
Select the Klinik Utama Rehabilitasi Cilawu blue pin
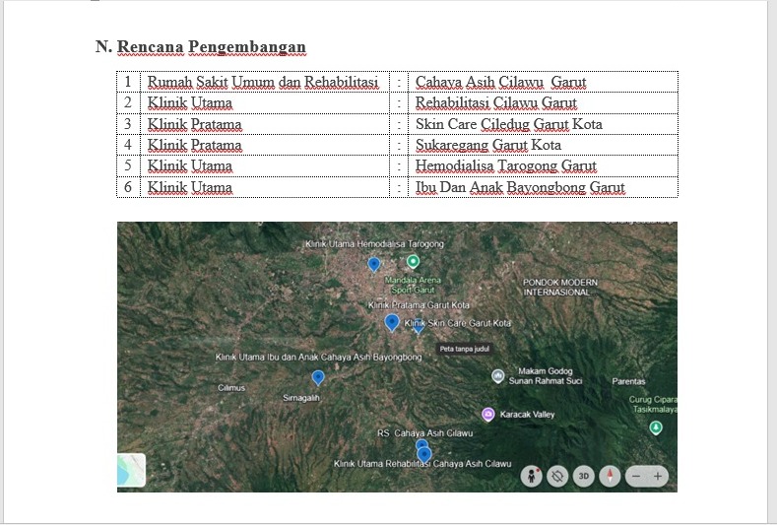(x=424, y=455)
